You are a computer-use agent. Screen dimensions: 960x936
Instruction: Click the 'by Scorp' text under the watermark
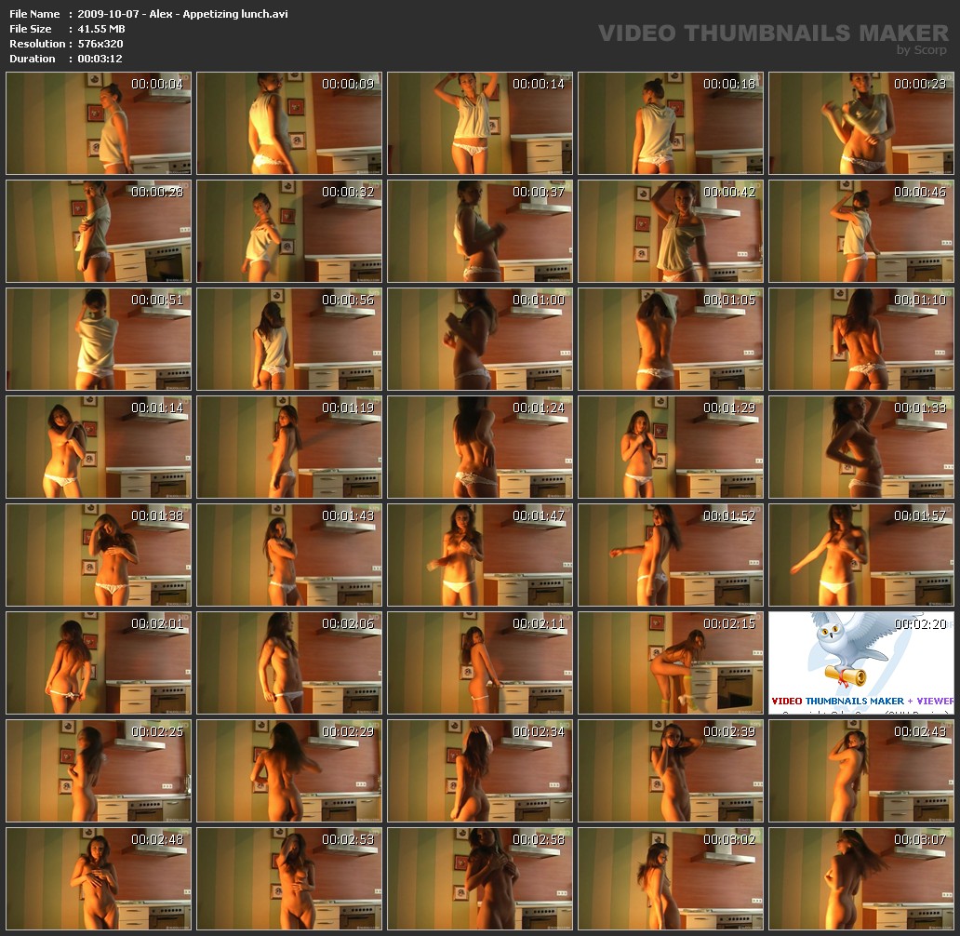tap(921, 50)
